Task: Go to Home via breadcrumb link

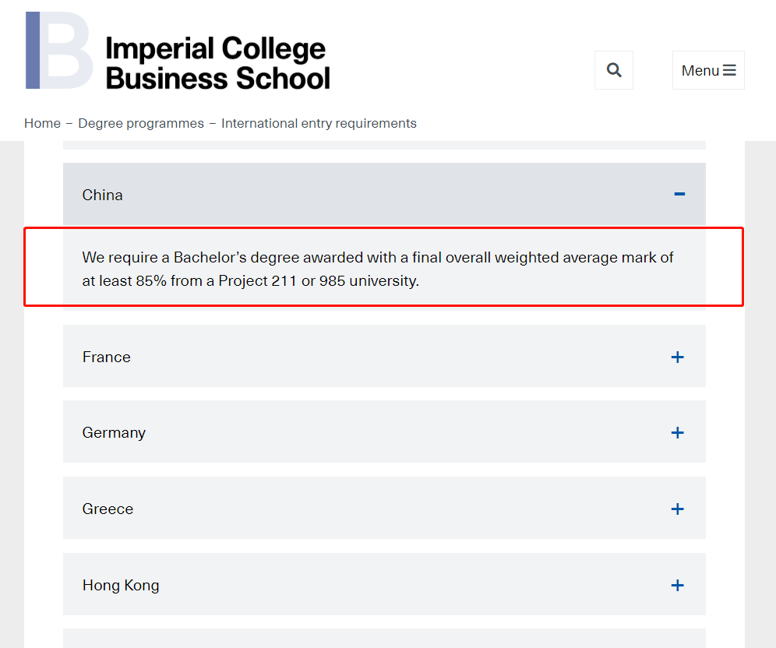Action: tap(42, 123)
